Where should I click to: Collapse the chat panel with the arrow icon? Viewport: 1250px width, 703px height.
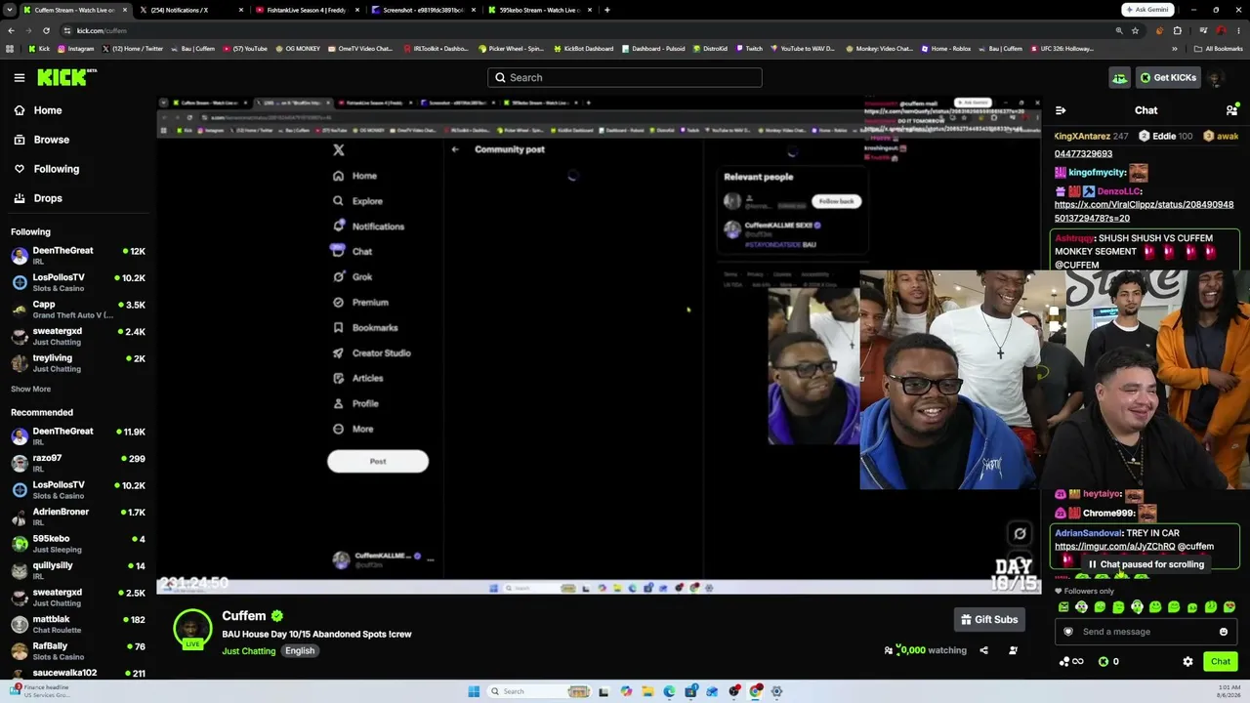pyautogui.click(x=1061, y=110)
